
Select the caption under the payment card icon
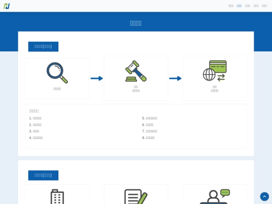pyautogui.click(x=215, y=89)
